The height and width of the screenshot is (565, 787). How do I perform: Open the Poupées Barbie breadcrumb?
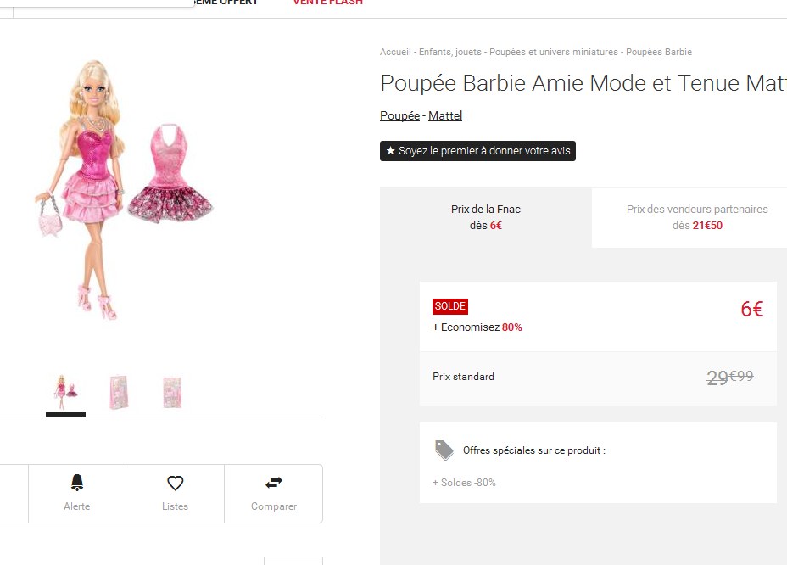click(x=659, y=53)
